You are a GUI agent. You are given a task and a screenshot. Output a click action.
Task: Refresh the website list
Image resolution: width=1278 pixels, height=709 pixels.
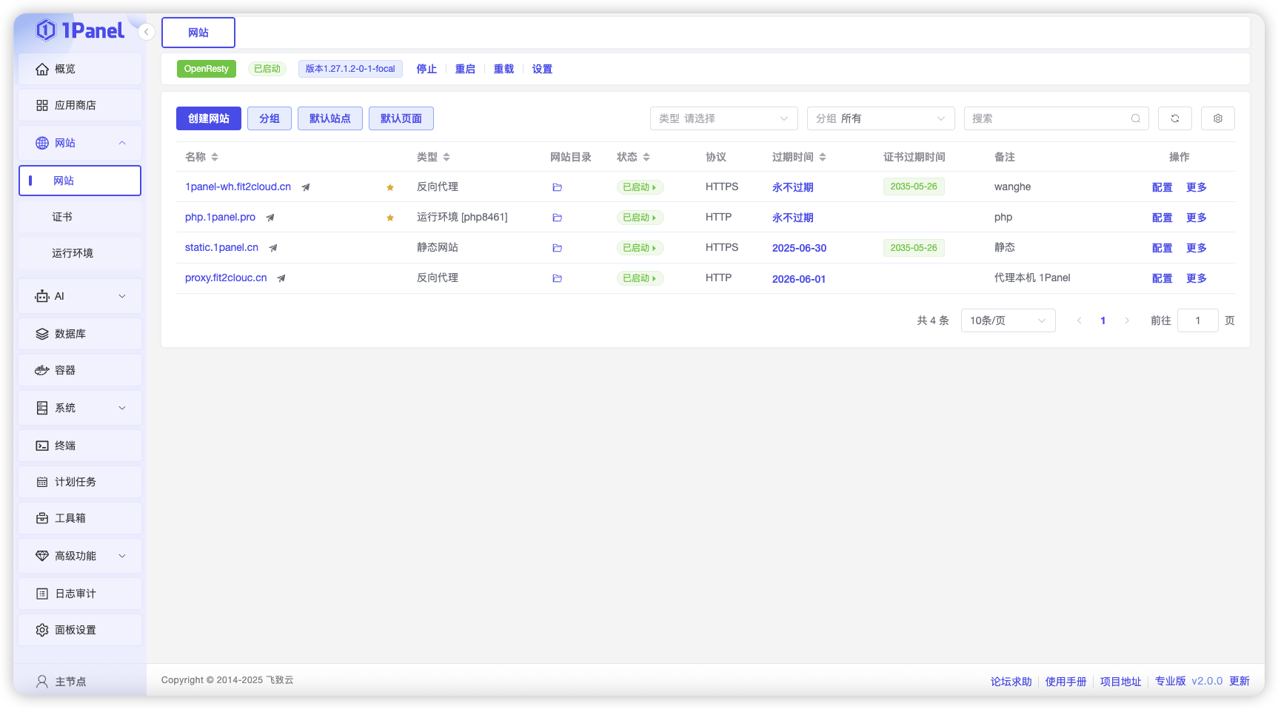(x=1175, y=118)
